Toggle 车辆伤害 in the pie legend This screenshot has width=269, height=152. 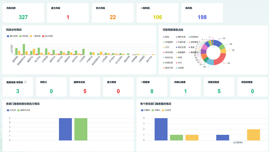coord(181,42)
